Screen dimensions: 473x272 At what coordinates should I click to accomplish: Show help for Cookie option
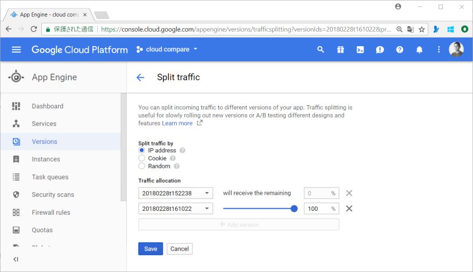pyautogui.click(x=173, y=158)
